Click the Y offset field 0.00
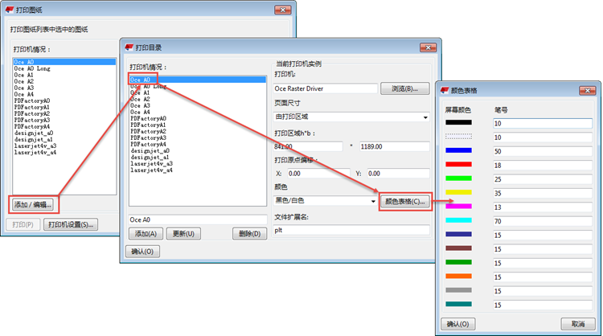 pyautogui.click(x=398, y=174)
